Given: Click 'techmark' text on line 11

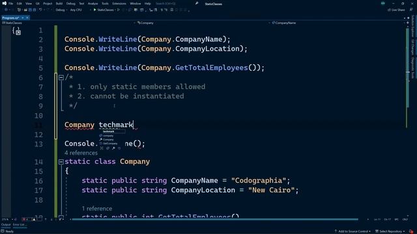Looking at the screenshot, I should (116, 125).
